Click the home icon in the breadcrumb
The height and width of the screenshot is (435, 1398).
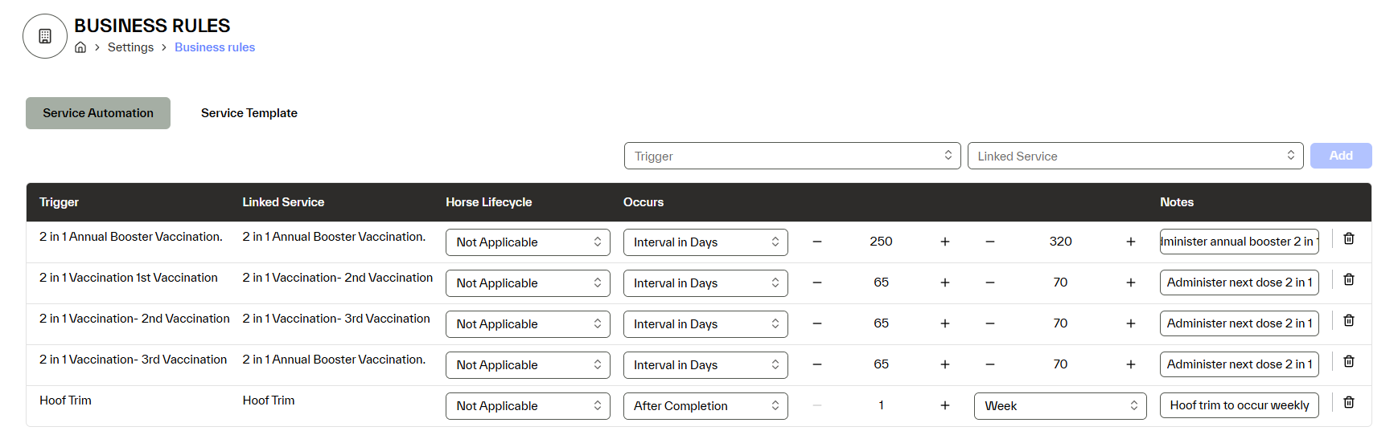[80, 47]
